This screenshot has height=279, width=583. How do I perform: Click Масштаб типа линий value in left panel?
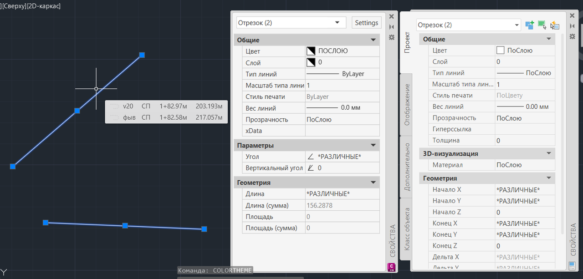click(342, 85)
